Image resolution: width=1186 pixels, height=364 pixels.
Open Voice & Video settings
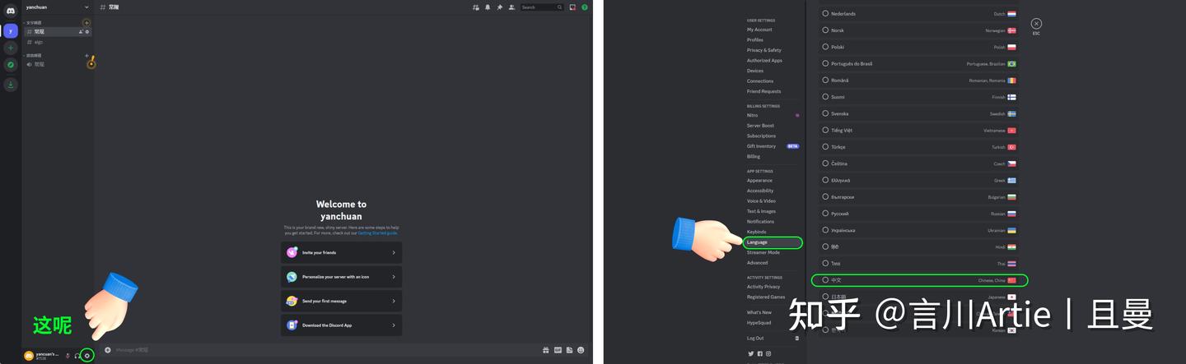point(761,200)
